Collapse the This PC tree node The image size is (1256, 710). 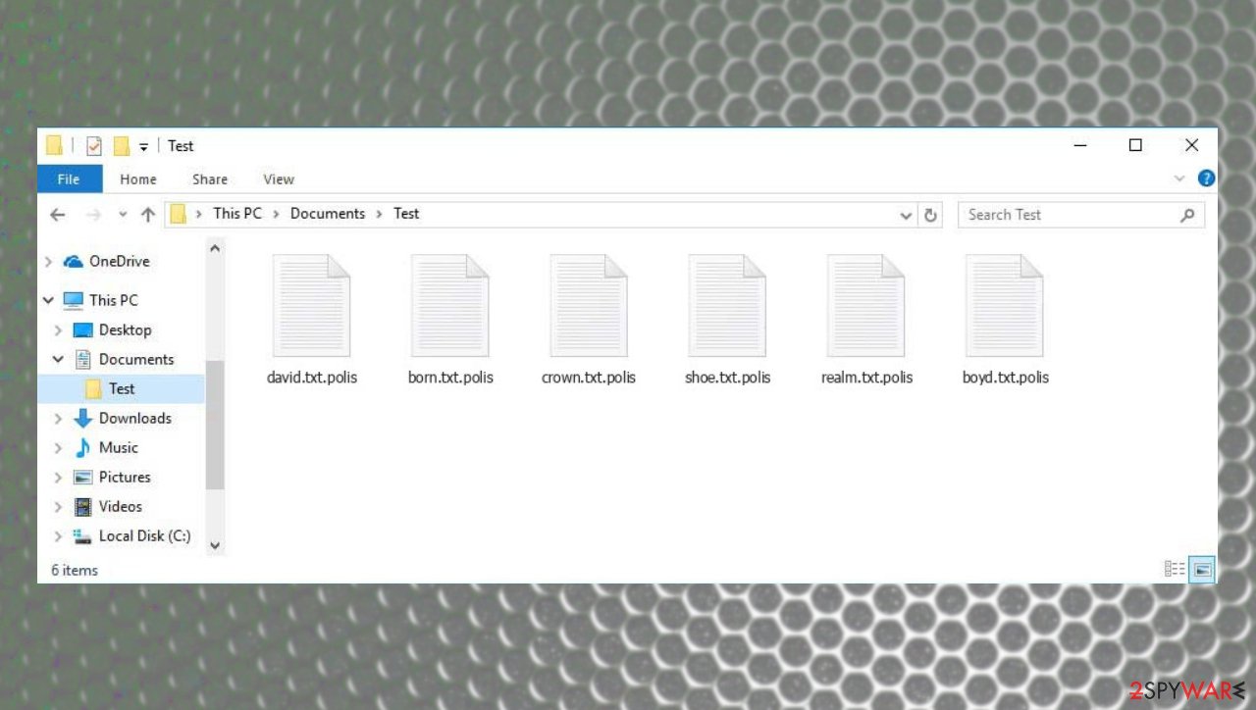[x=49, y=300]
